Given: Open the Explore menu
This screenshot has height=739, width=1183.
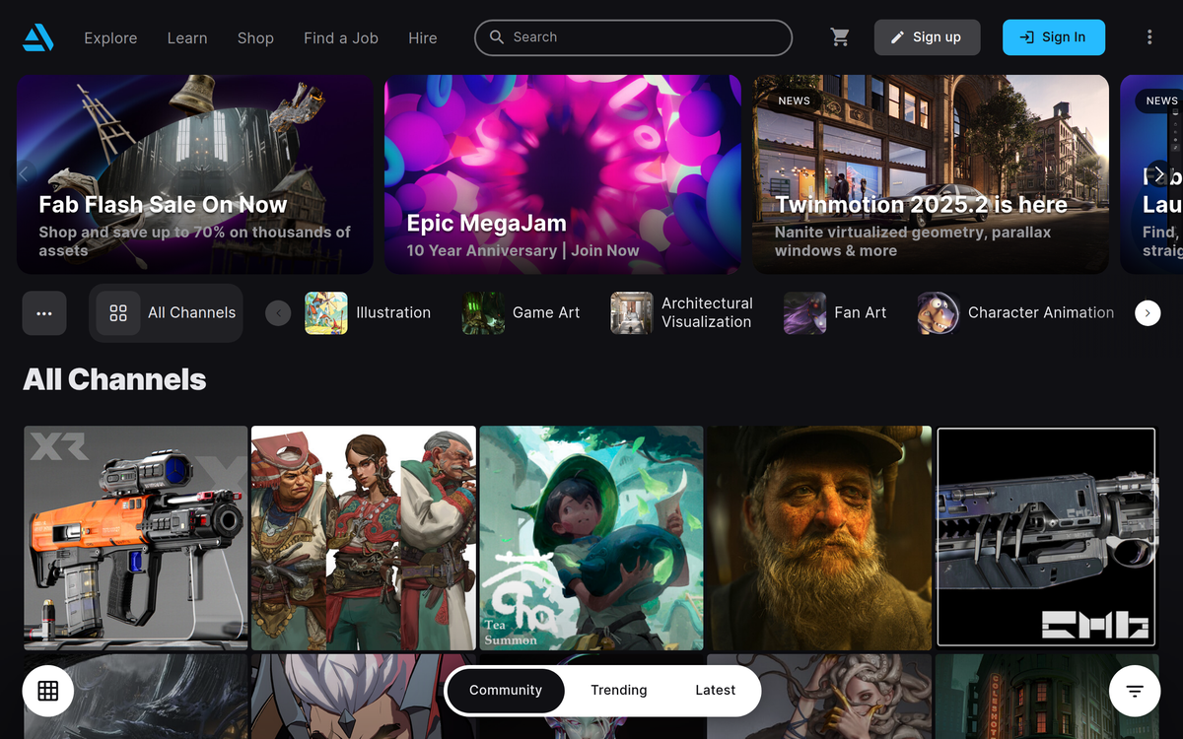Looking at the screenshot, I should (x=110, y=37).
